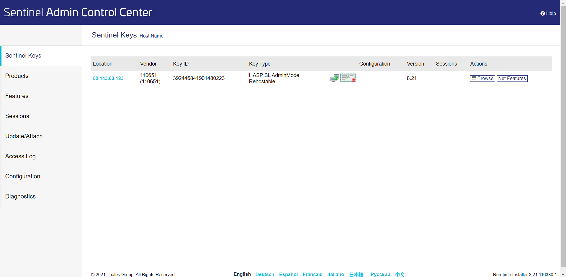The image size is (566, 277).
Task: Switch language to Deutsch
Action: point(264,274)
